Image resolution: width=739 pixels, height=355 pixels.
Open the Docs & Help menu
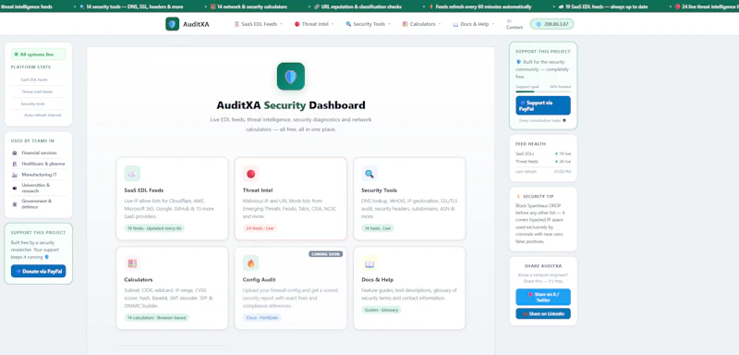(x=473, y=24)
